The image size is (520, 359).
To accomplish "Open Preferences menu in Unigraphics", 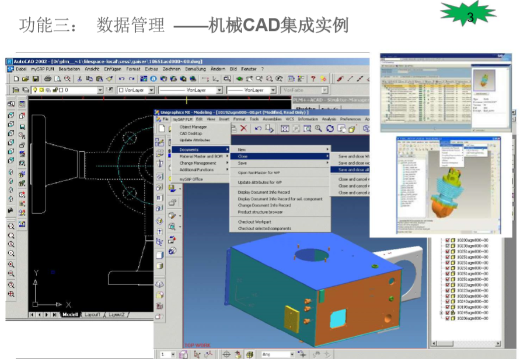I will tap(351, 119).
